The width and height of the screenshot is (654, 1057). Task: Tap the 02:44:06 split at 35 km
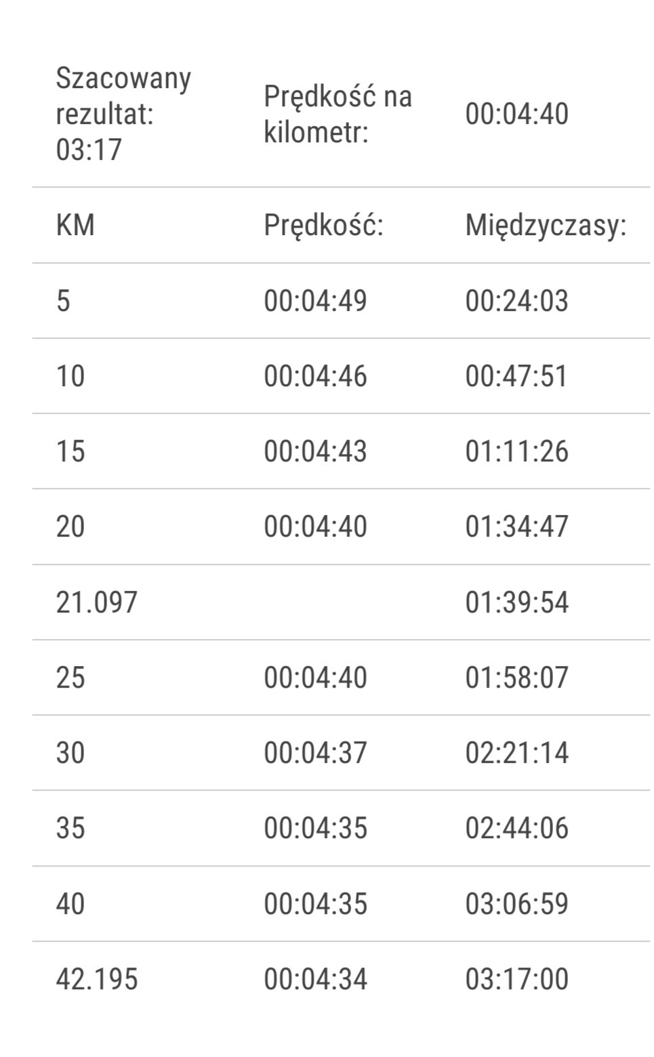516,828
